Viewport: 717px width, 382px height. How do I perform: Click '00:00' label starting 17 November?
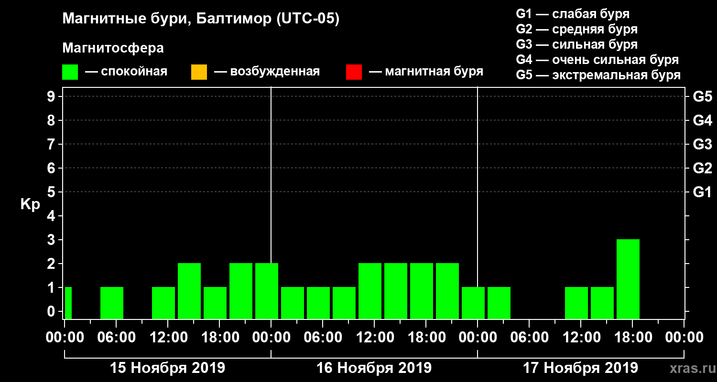[478, 337]
